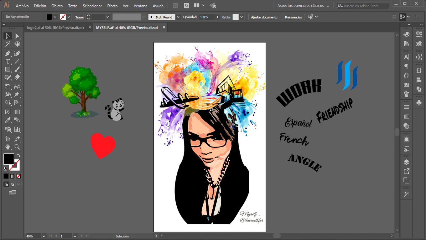
Task: Select the Slice tool
Action: tap(17, 139)
